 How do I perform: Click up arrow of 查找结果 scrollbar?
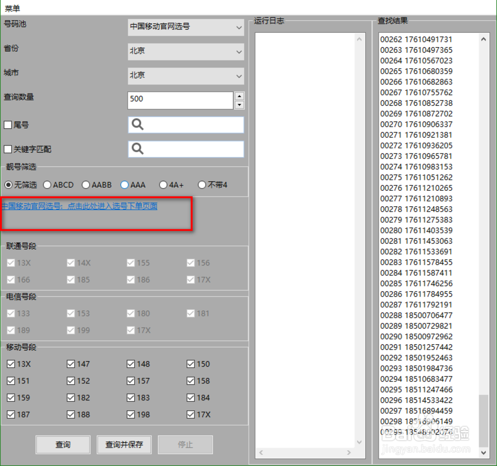484,39
